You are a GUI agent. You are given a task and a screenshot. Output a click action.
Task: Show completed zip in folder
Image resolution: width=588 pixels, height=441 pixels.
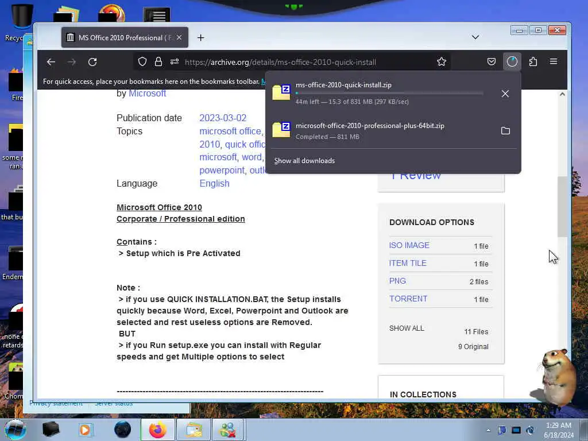click(505, 130)
